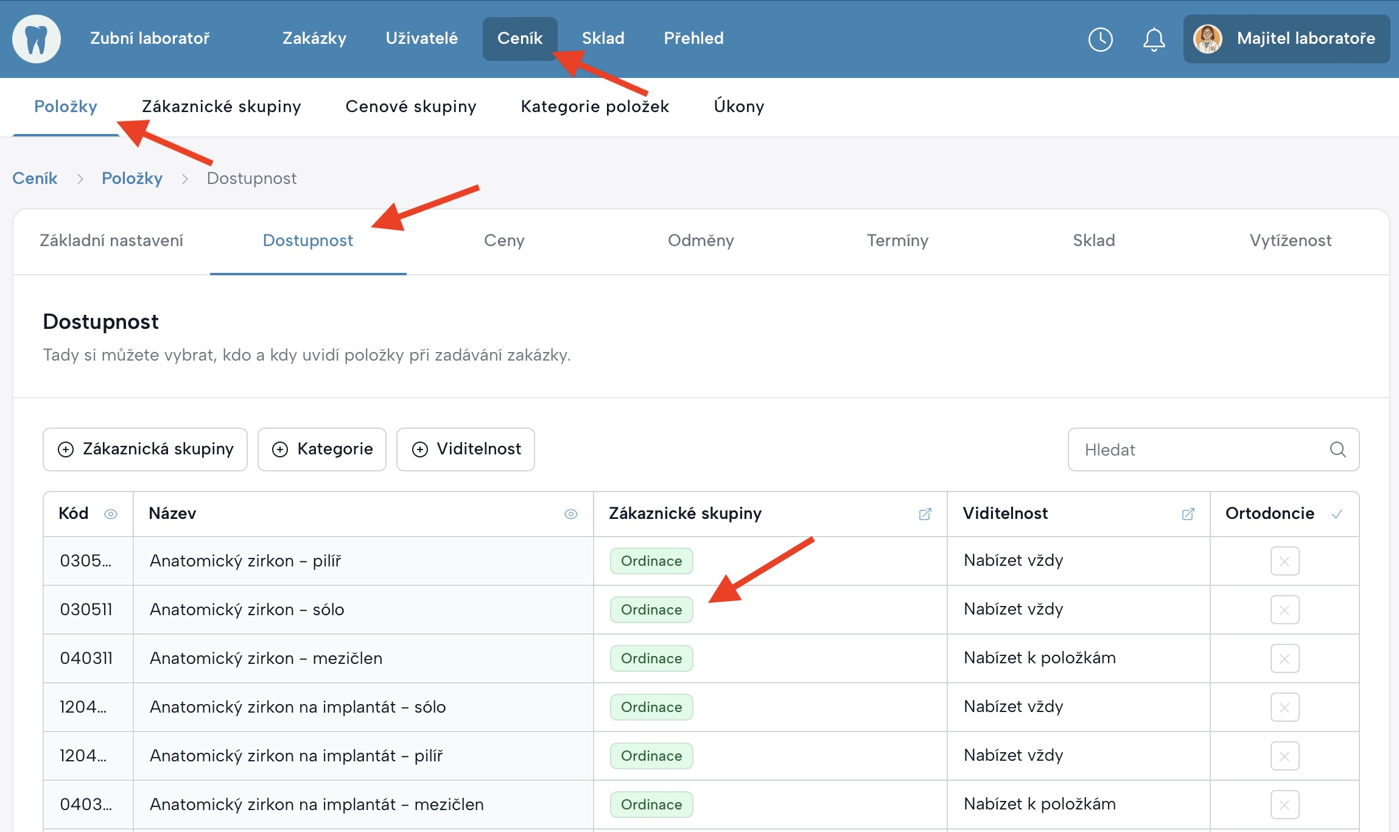Click the tooth logo icon
This screenshot has height=832, width=1399.
click(37, 39)
